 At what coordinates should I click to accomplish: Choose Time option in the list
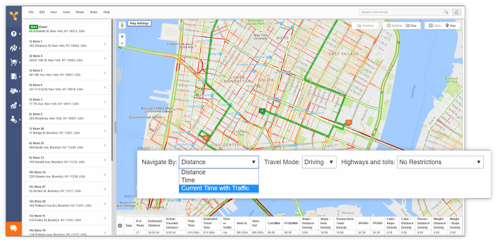(x=219, y=180)
